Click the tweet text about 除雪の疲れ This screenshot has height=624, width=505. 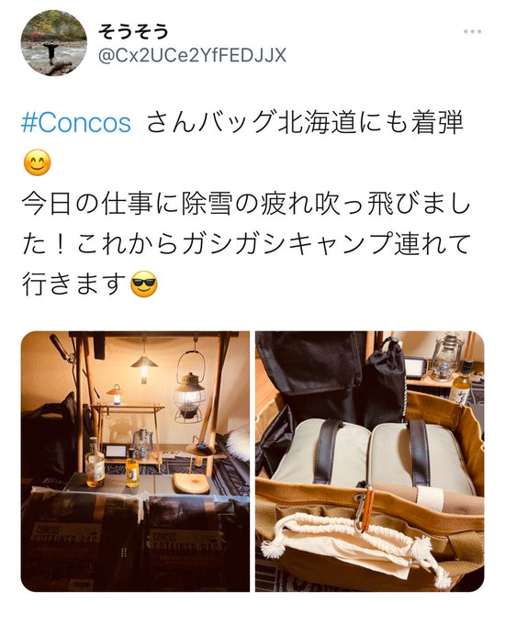click(x=246, y=204)
